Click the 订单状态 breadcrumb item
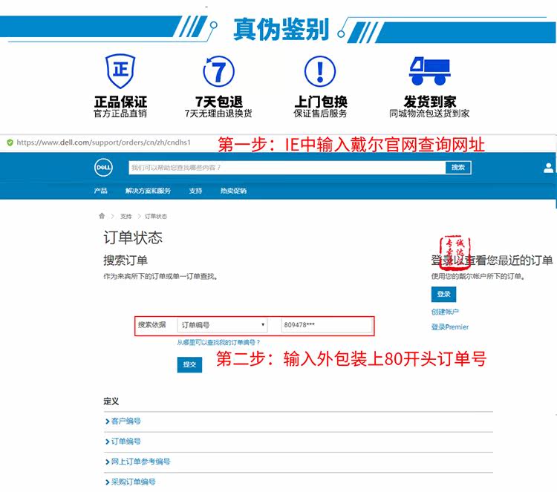The image size is (557, 492). click(156, 216)
